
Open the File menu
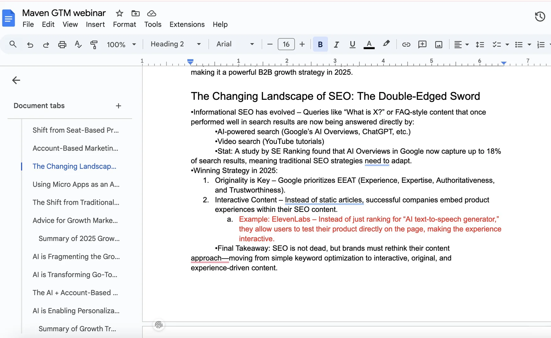(x=28, y=24)
